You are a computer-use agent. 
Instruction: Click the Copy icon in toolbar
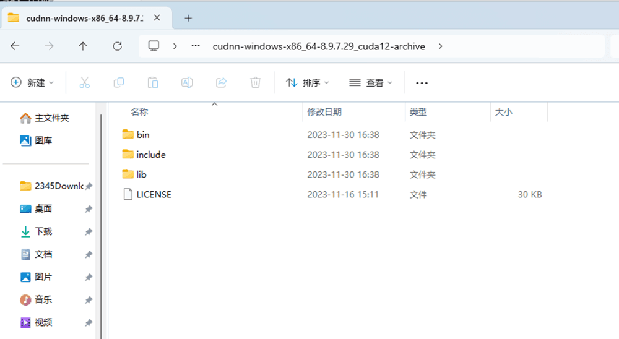click(119, 82)
